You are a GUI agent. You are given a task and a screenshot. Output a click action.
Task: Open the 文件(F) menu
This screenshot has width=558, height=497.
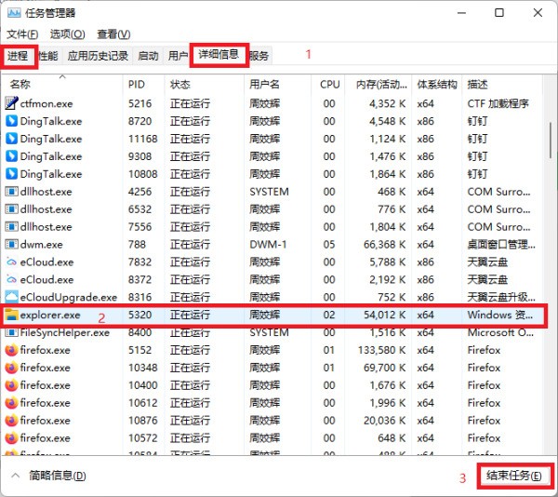pyautogui.click(x=22, y=34)
